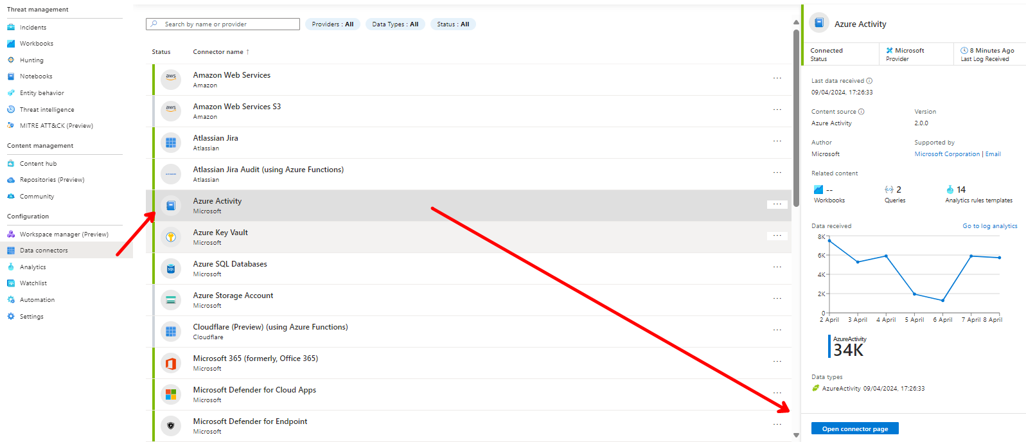
Task: Click the Analytics flask icon
Action: click(11, 267)
